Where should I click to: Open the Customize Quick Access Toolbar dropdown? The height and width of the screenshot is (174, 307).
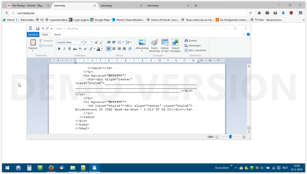(51, 29)
